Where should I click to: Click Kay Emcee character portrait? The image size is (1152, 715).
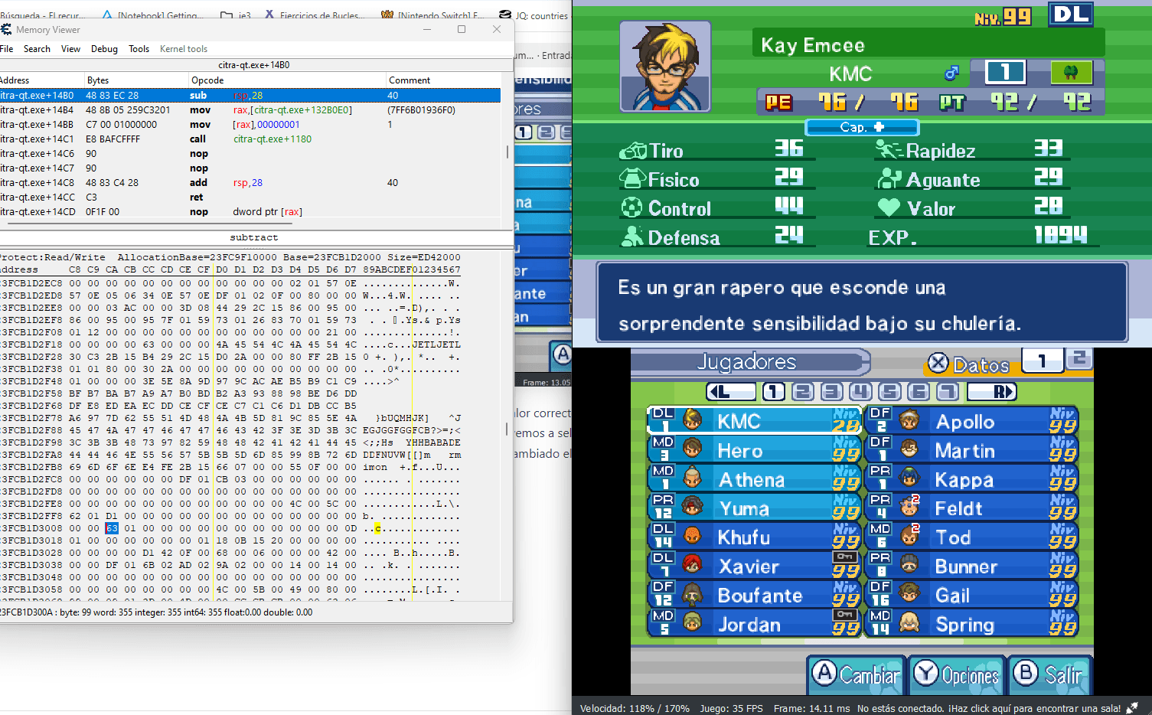click(665, 67)
